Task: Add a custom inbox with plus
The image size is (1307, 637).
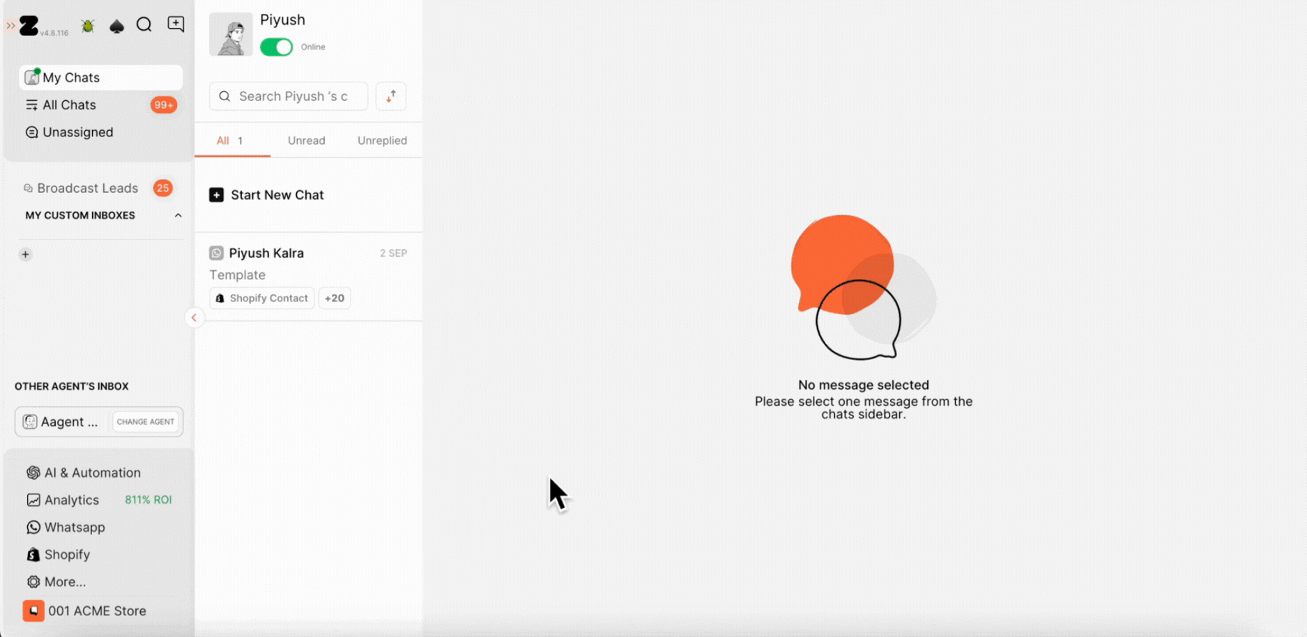Action: (26, 255)
